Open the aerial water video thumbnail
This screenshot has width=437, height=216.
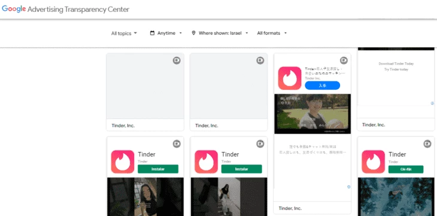pos(396,197)
